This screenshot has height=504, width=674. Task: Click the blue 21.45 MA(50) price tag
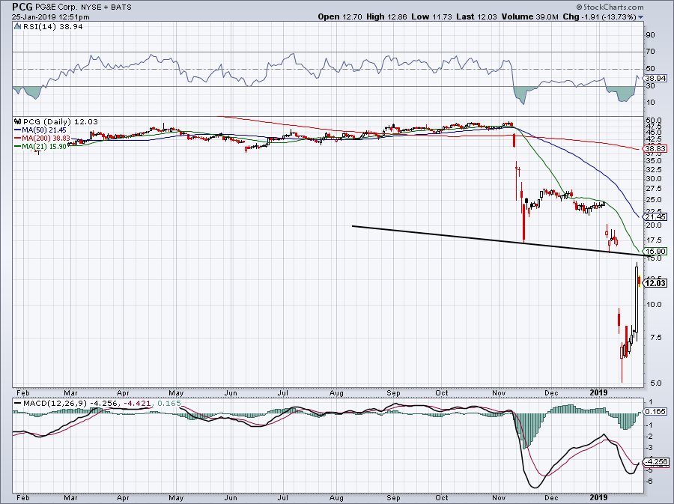coord(655,217)
